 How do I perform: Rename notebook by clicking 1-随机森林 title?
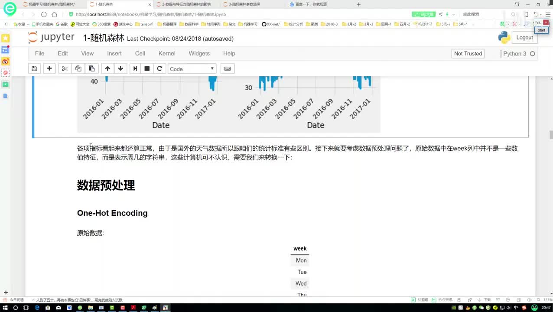click(104, 38)
